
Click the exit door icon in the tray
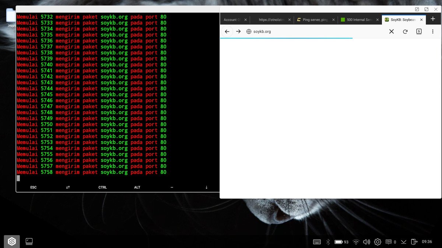pos(414,242)
